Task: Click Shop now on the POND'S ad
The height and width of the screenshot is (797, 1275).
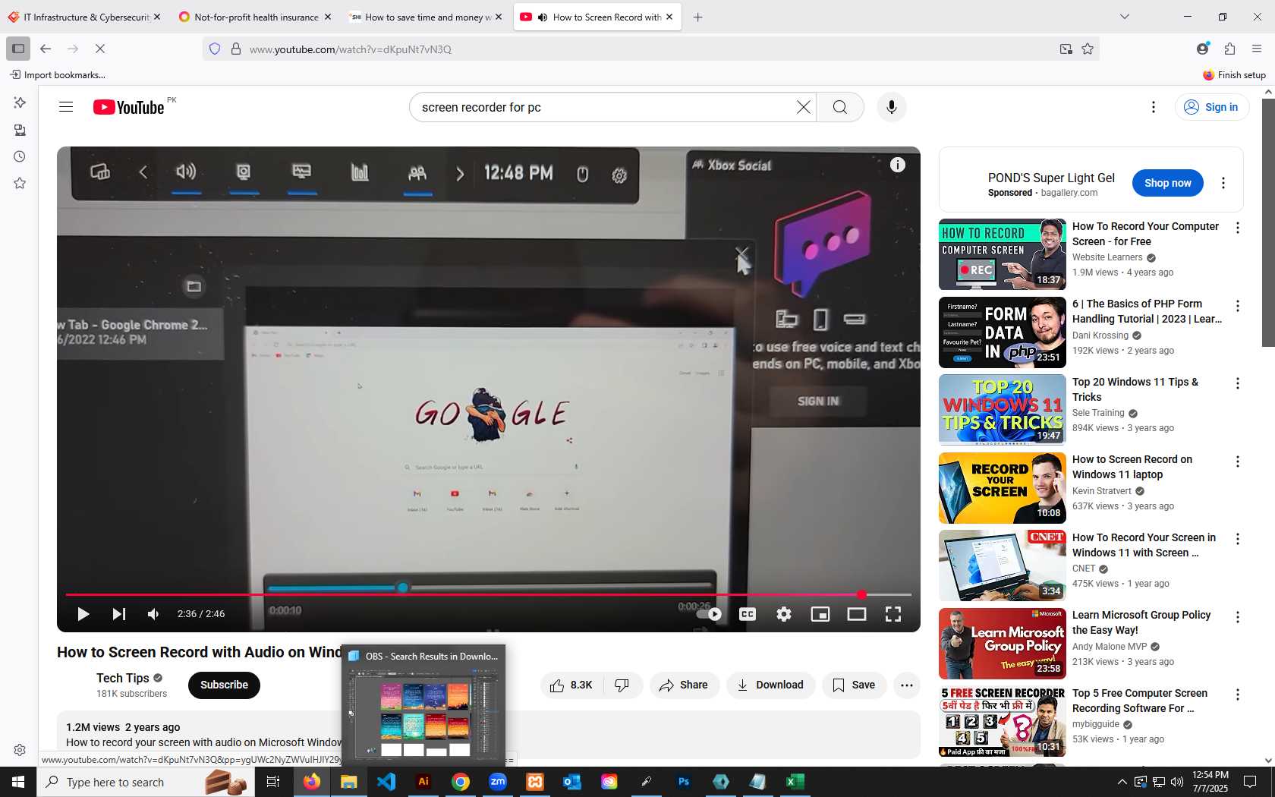Action: tap(1168, 183)
